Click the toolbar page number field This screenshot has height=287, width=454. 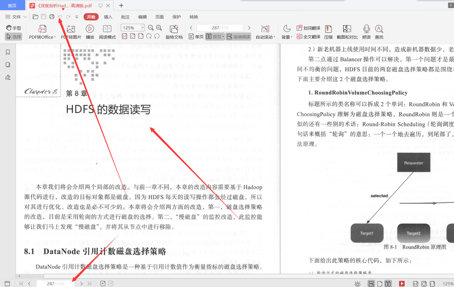coord(220,28)
